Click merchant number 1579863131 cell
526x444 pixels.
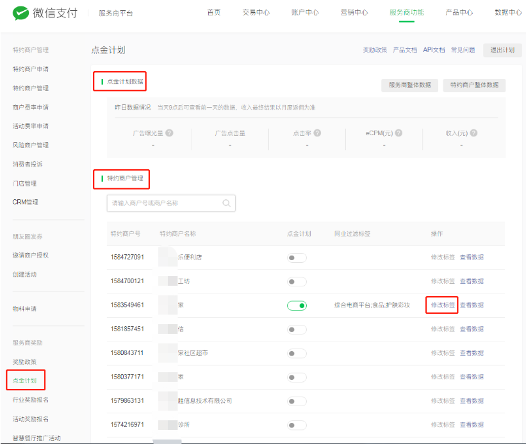(x=127, y=400)
